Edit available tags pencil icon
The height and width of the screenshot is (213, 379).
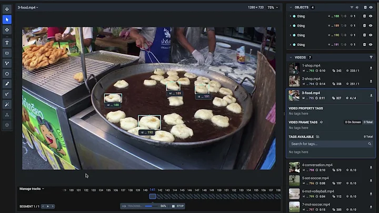[318, 137]
